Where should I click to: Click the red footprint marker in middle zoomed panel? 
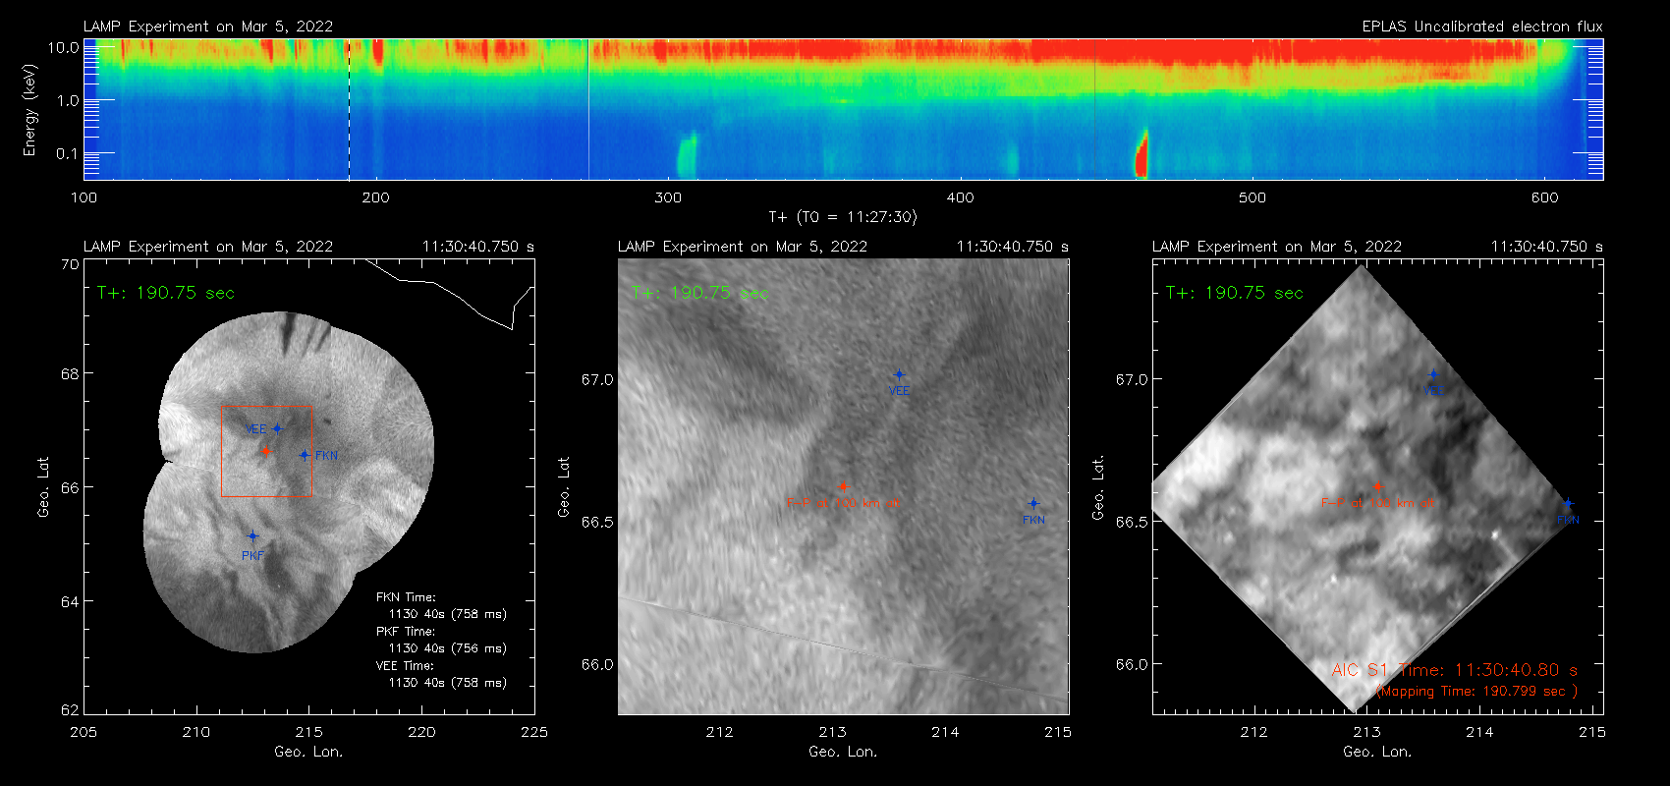[843, 486]
